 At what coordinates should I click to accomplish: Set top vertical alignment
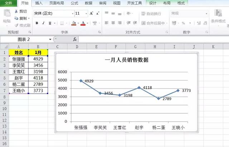(107, 13)
